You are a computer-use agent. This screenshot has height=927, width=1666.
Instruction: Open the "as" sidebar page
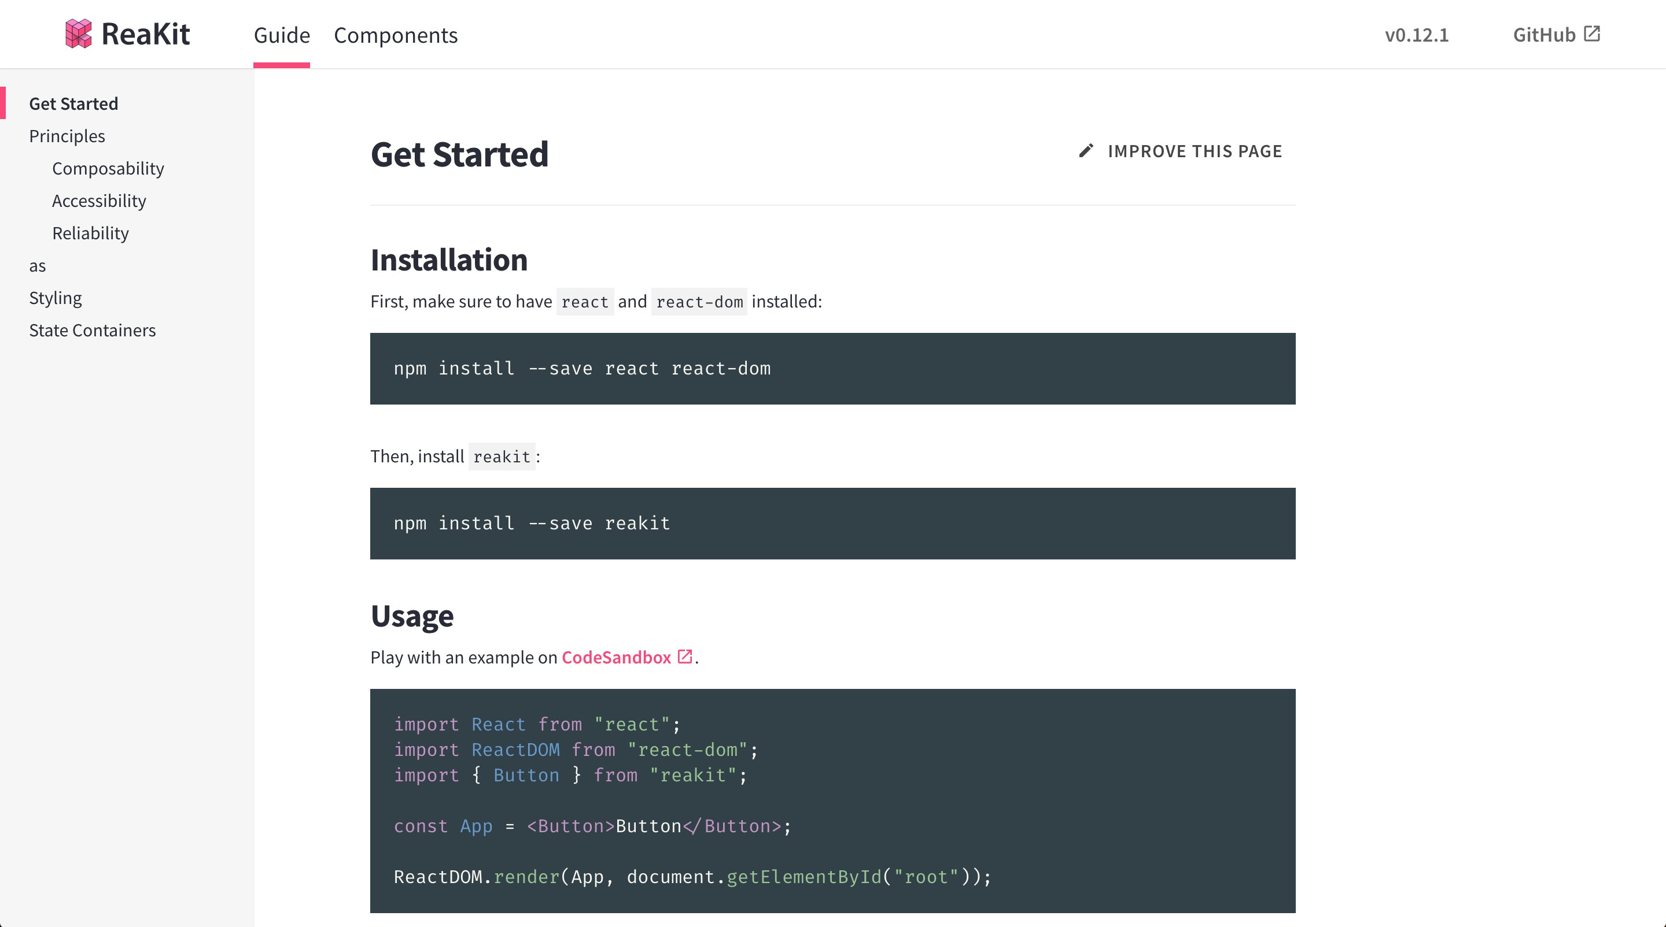click(38, 266)
